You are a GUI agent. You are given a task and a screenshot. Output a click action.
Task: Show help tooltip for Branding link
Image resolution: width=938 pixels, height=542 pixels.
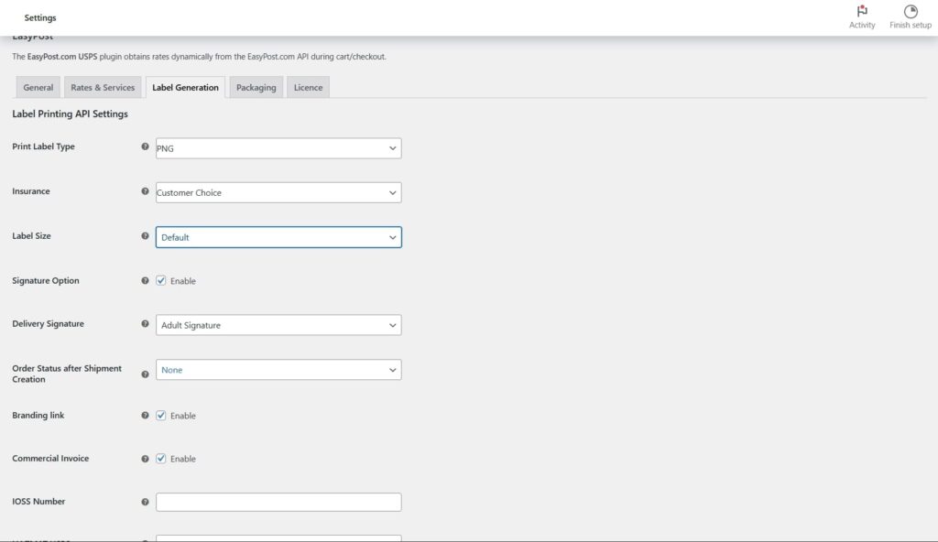tap(145, 415)
